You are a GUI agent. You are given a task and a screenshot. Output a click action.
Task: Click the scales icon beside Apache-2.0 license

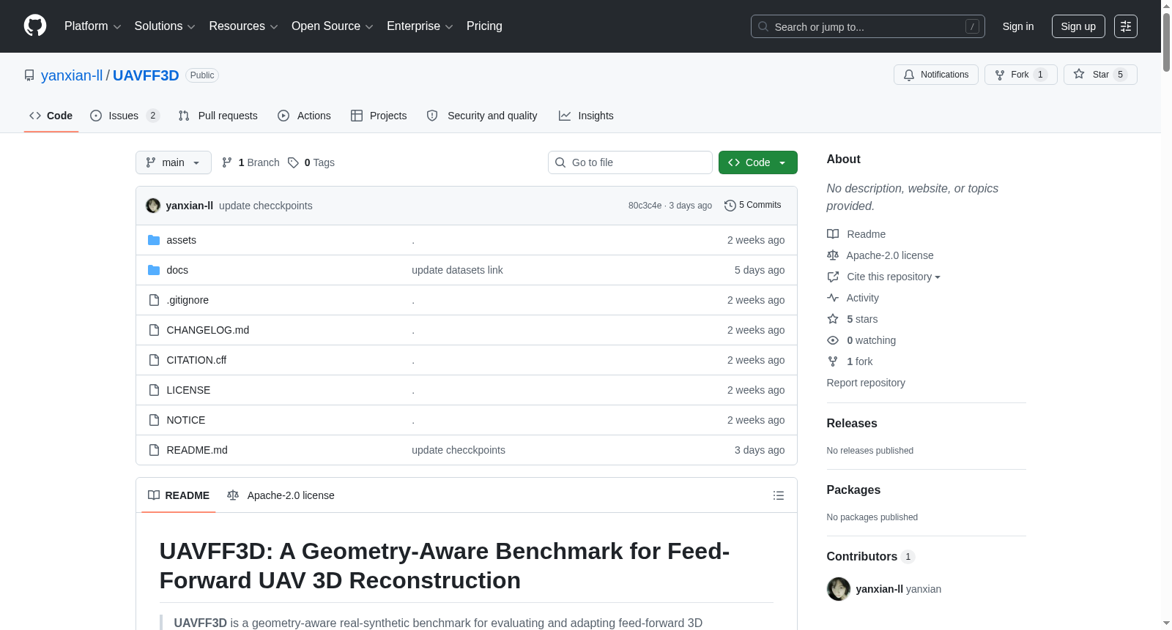(833, 255)
